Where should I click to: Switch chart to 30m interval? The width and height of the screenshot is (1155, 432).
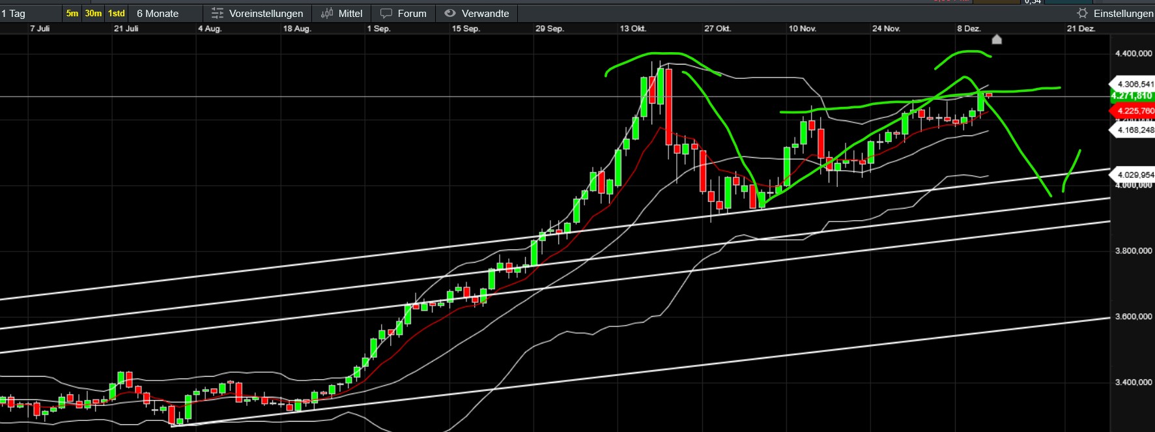[x=93, y=13]
